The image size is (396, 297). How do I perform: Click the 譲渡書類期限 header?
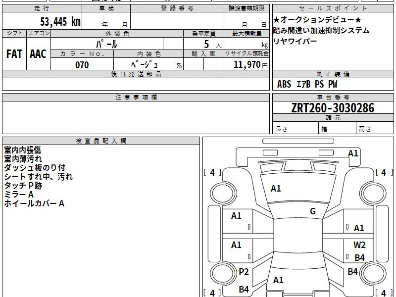[247, 8]
